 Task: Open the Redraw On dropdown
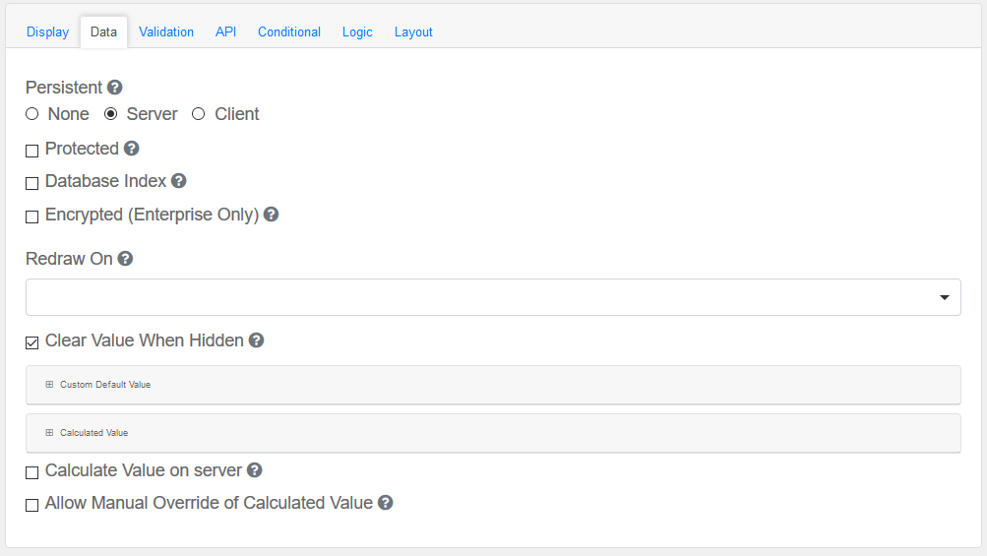click(x=493, y=297)
